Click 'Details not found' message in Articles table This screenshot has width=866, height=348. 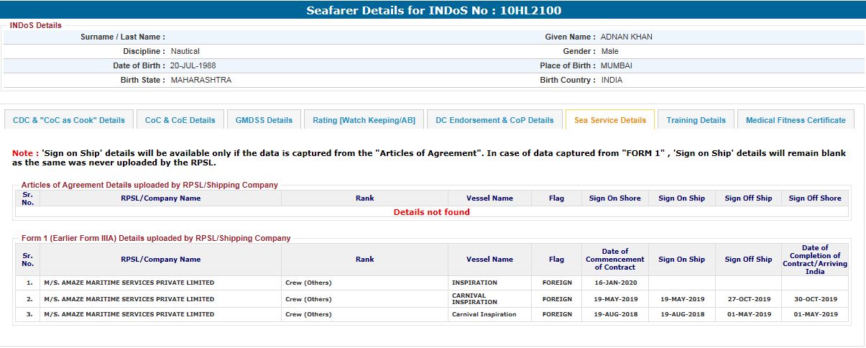[x=431, y=212]
